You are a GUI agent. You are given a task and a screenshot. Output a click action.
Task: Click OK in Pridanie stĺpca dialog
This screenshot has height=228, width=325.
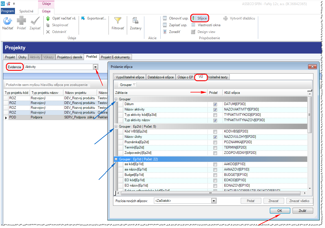pyautogui.click(x=280, y=211)
